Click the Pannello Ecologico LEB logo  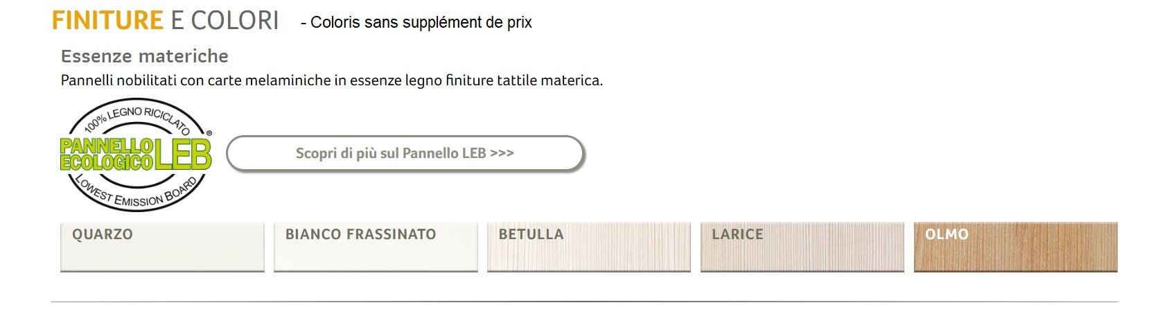(136, 154)
